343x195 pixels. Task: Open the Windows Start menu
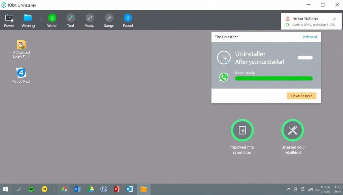(x=6, y=189)
